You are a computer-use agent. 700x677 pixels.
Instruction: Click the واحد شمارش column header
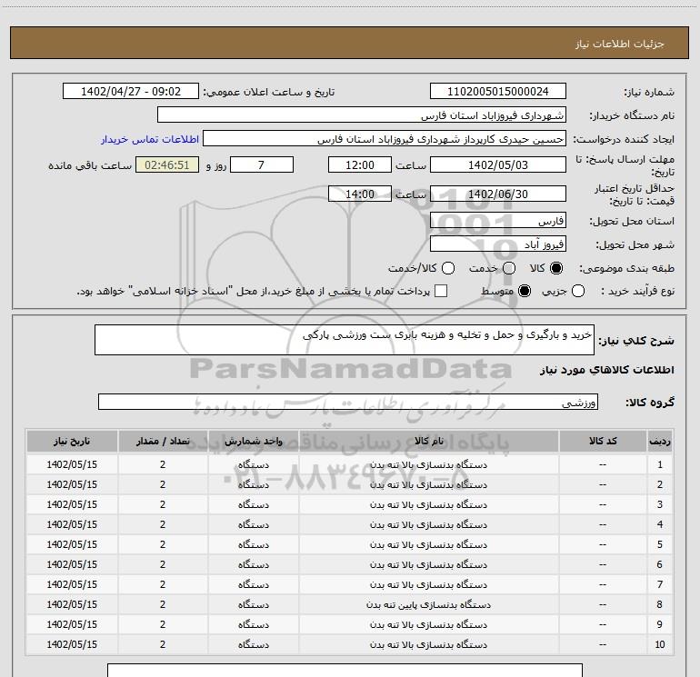[x=253, y=441]
